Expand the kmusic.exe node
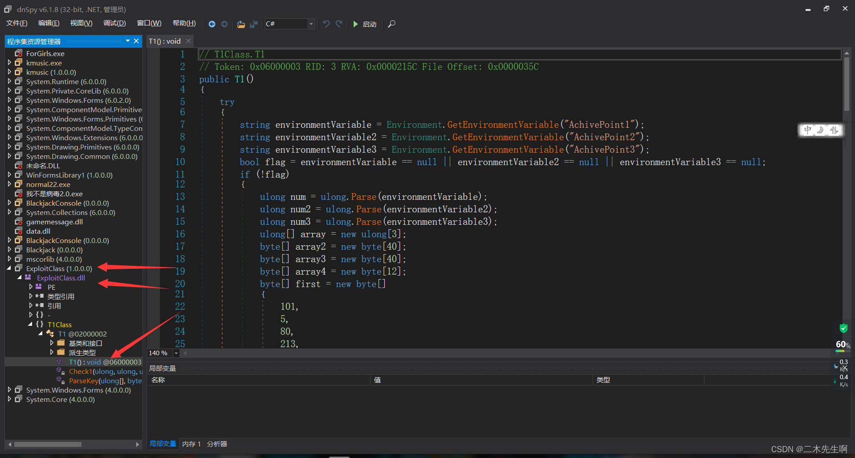855x458 pixels. pyautogui.click(x=9, y=63)
